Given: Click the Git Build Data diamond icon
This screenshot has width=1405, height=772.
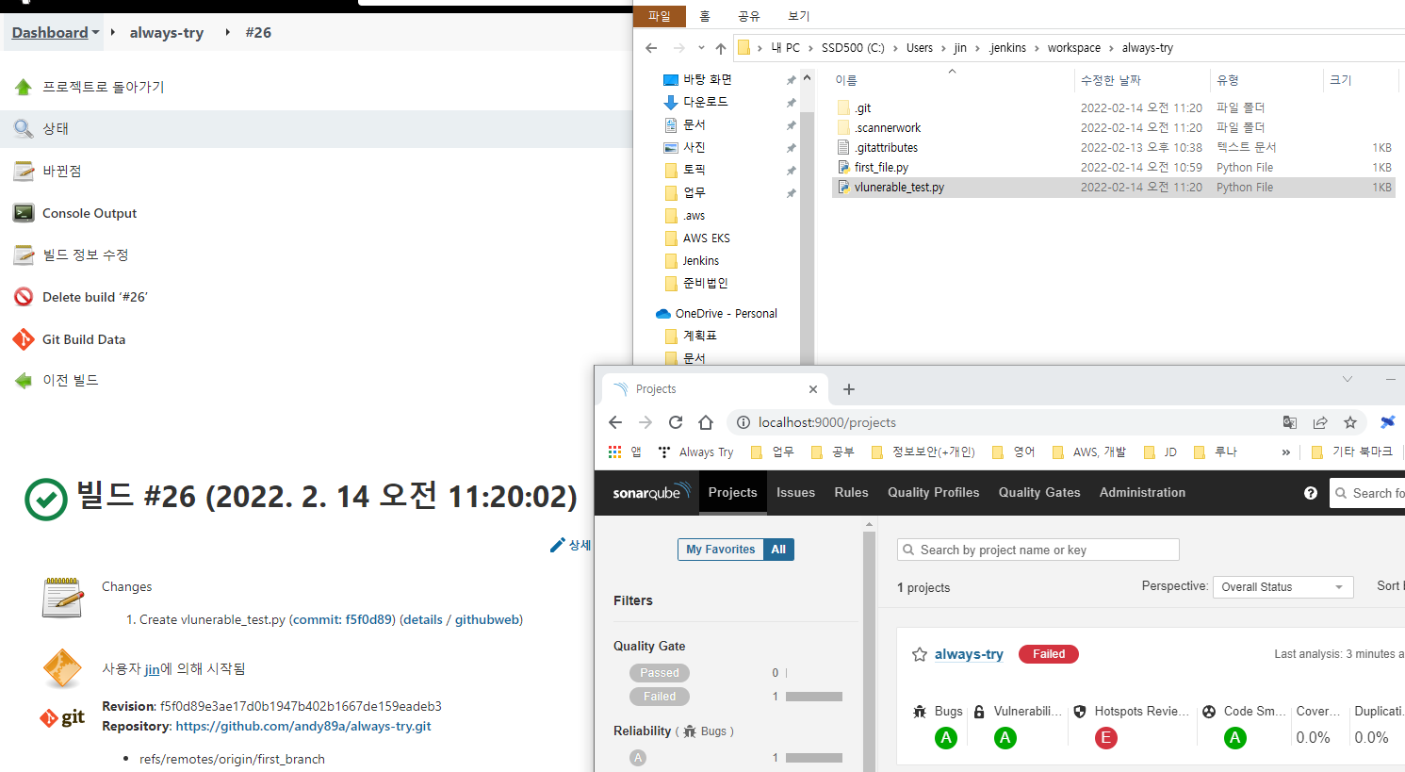Looking at the screenshot, I should (x=24, y=339).
